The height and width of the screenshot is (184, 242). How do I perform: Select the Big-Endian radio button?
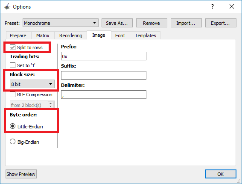point(12,142)
